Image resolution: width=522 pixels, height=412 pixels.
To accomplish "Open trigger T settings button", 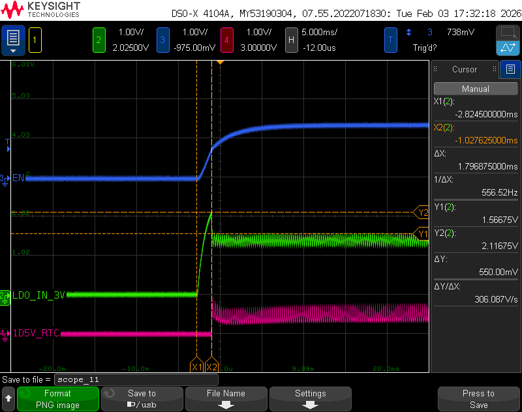I will coord(390,40).
